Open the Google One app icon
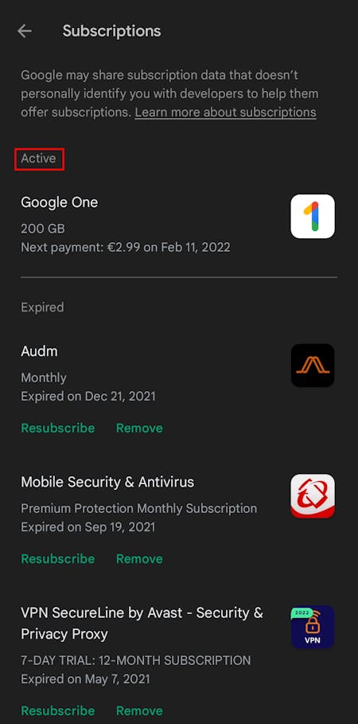 (x=313, y=216)
